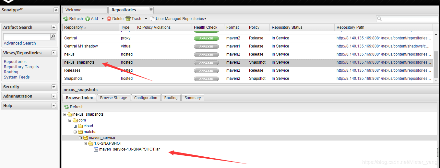Sort by the Format column header
The image size is (440, 168).
(x=235, y=27)
